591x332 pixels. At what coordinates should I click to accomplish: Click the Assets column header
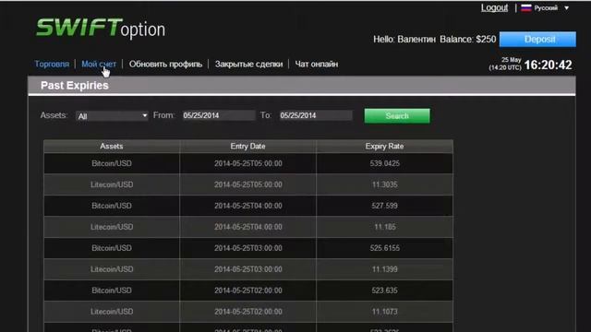click(112, 146)
